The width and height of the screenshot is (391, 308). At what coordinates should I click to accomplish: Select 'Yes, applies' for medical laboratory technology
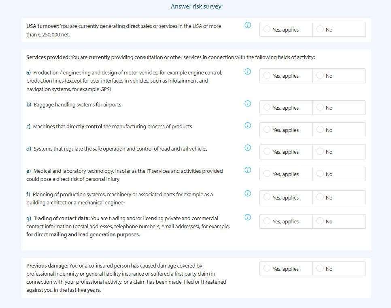click(267, 174)
